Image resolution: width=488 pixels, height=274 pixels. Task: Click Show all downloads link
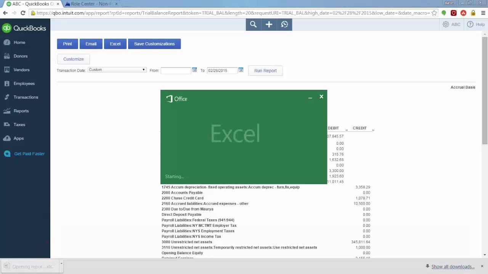pyautogui.click(x=453, y=267)
